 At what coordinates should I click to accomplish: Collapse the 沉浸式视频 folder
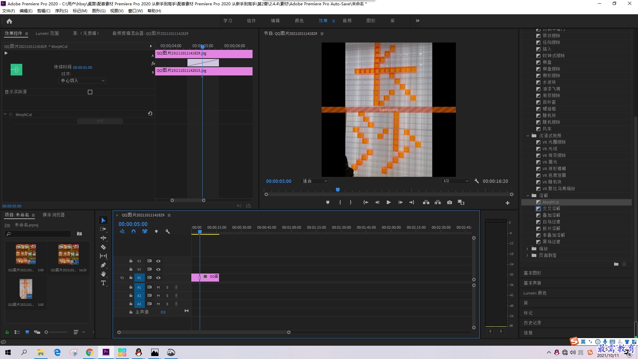tap(528, 136)
